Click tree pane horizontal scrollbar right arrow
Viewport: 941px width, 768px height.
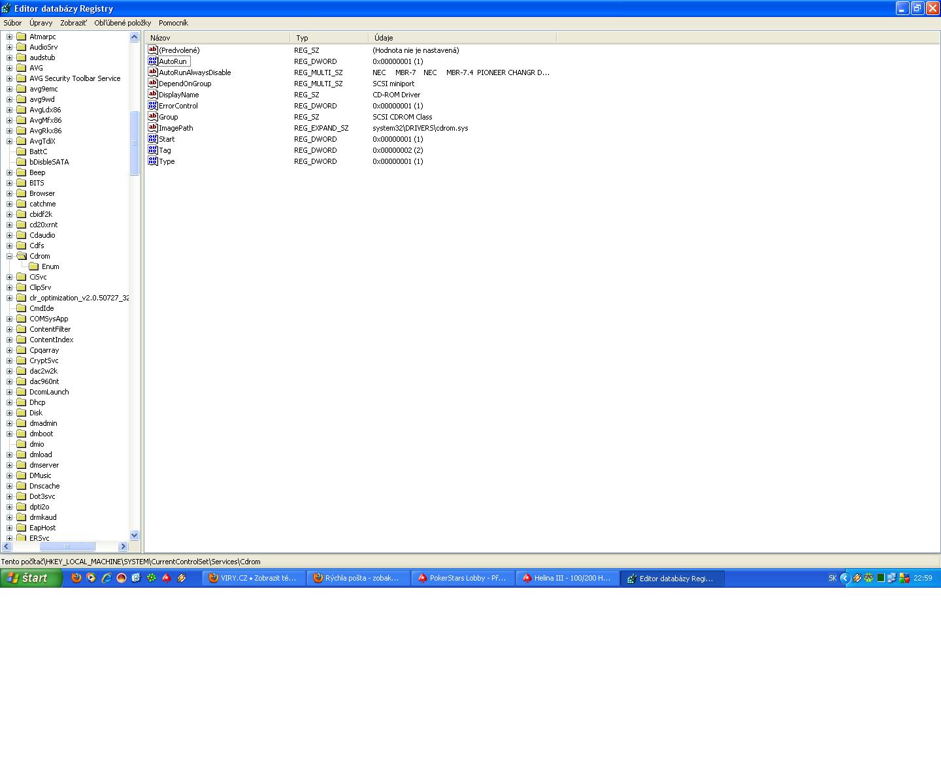coord(123,546)
